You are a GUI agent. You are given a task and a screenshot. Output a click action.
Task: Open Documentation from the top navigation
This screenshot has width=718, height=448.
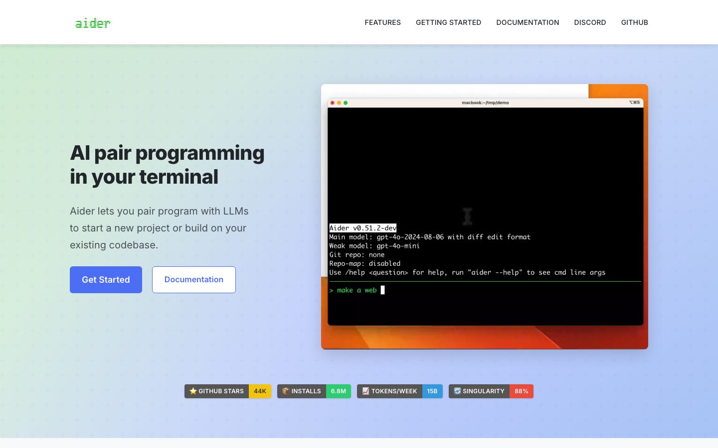528,22
